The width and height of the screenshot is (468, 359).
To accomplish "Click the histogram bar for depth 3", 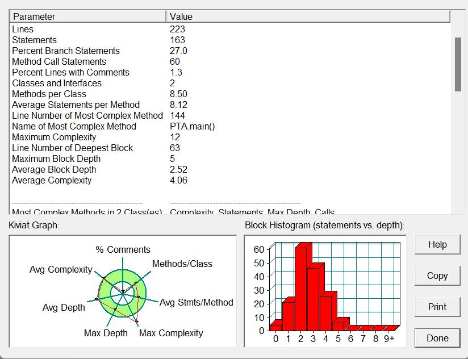I will pyautogui.click(x=314, y=299).
